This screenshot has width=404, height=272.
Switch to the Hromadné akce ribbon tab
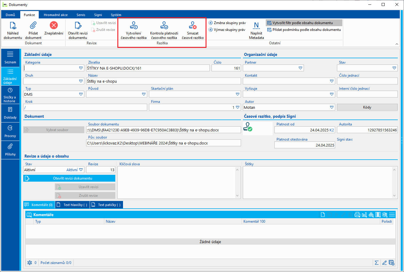click(x=56, y=15)
